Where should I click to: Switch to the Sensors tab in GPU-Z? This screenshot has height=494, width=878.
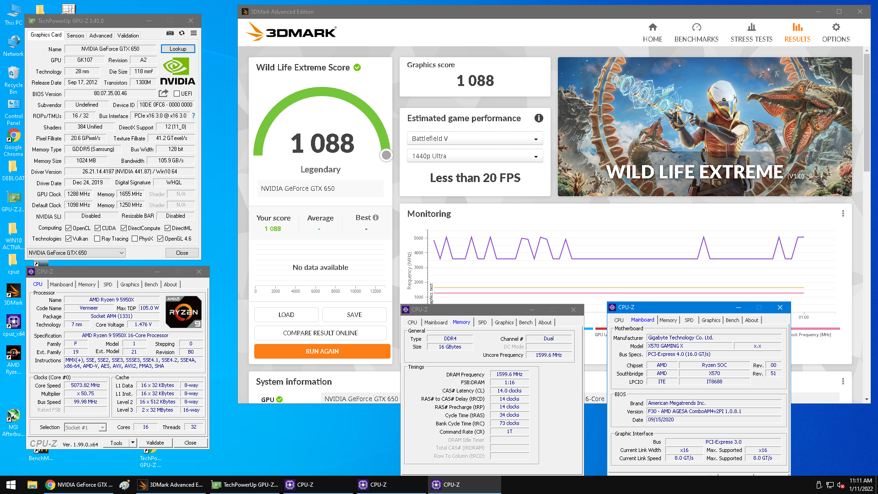pos(75,35)
